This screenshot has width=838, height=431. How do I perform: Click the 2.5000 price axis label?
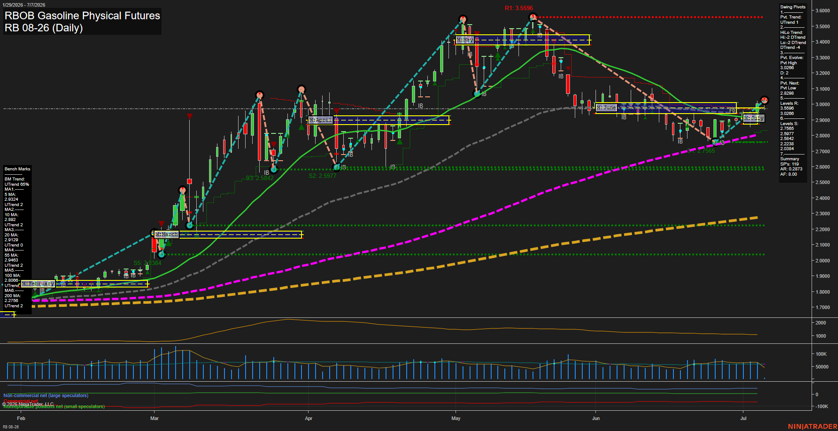pos(823,182)
